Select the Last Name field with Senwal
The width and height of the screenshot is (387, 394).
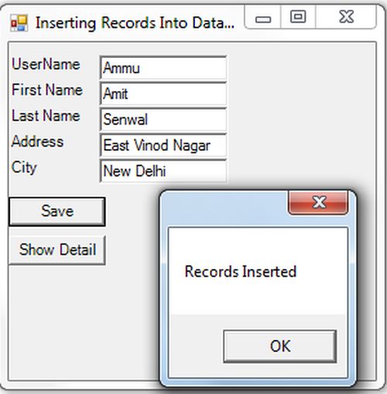163,119
